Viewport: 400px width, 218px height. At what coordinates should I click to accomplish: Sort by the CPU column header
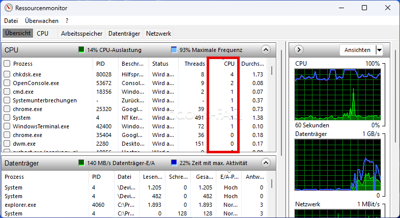229,64
